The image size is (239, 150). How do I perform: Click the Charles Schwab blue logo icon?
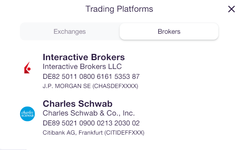pos(28,114)
